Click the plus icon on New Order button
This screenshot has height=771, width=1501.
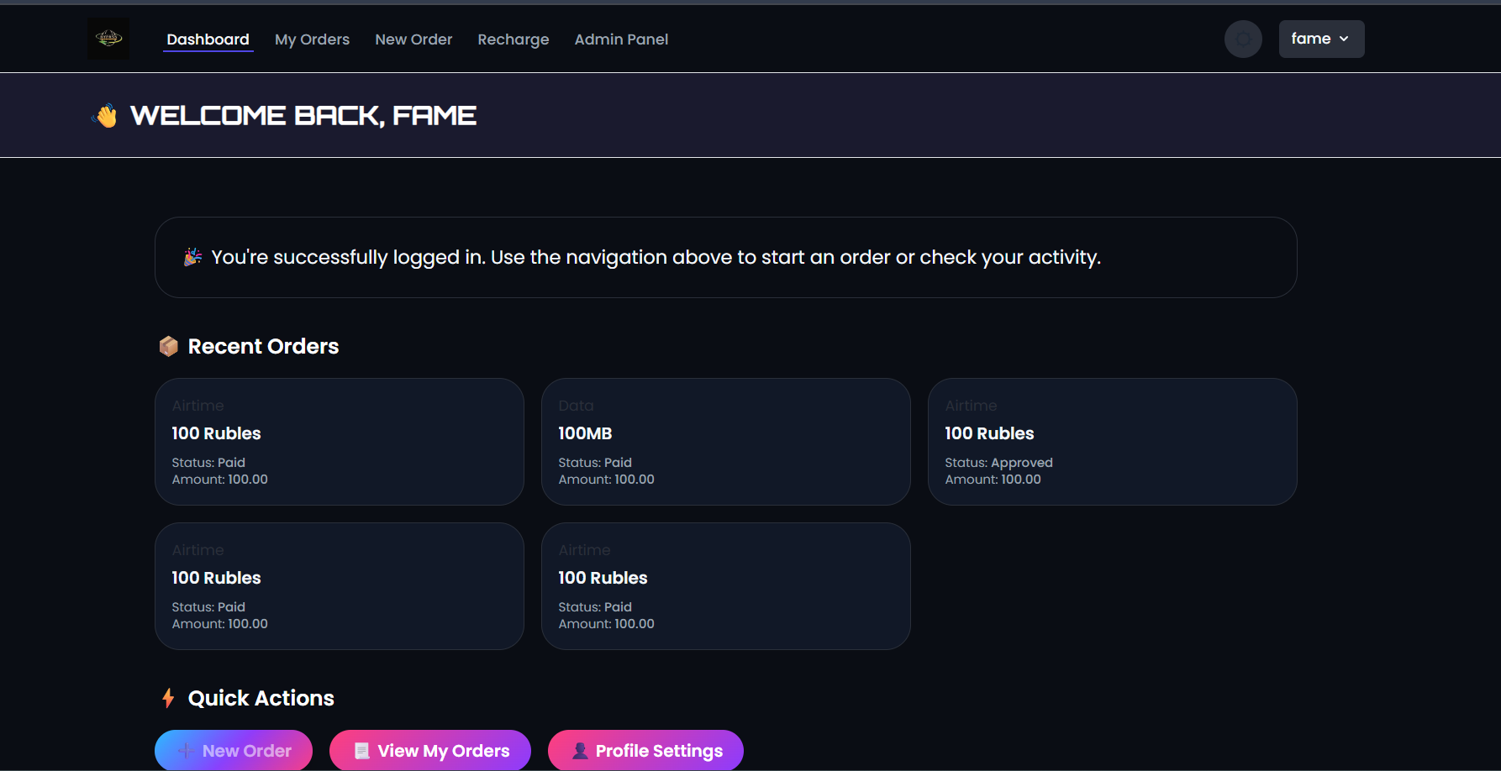[187, 750]
